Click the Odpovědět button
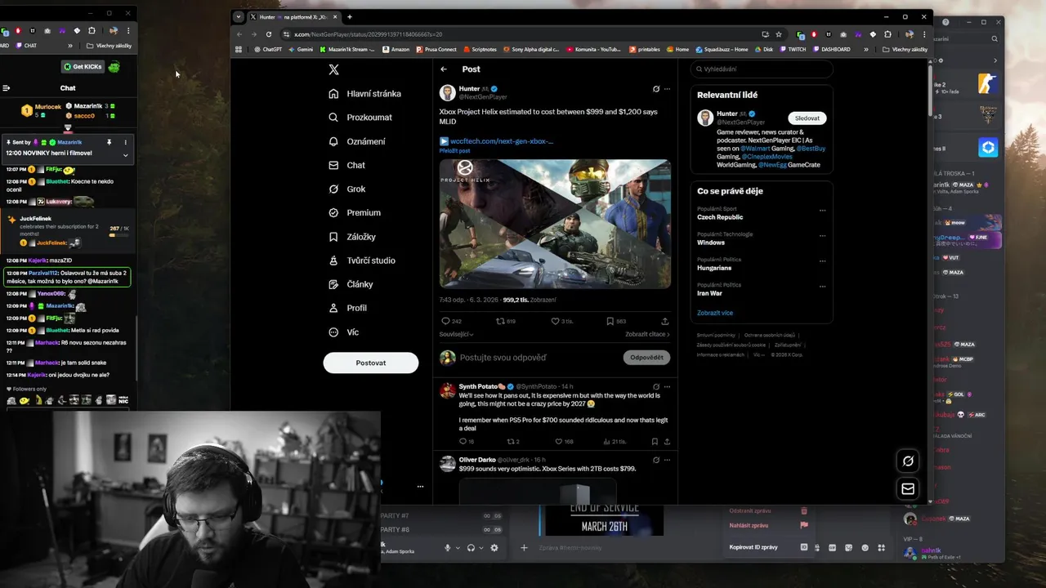The image size is (1046, 588). pyautogui.click(x=646, y=358)
